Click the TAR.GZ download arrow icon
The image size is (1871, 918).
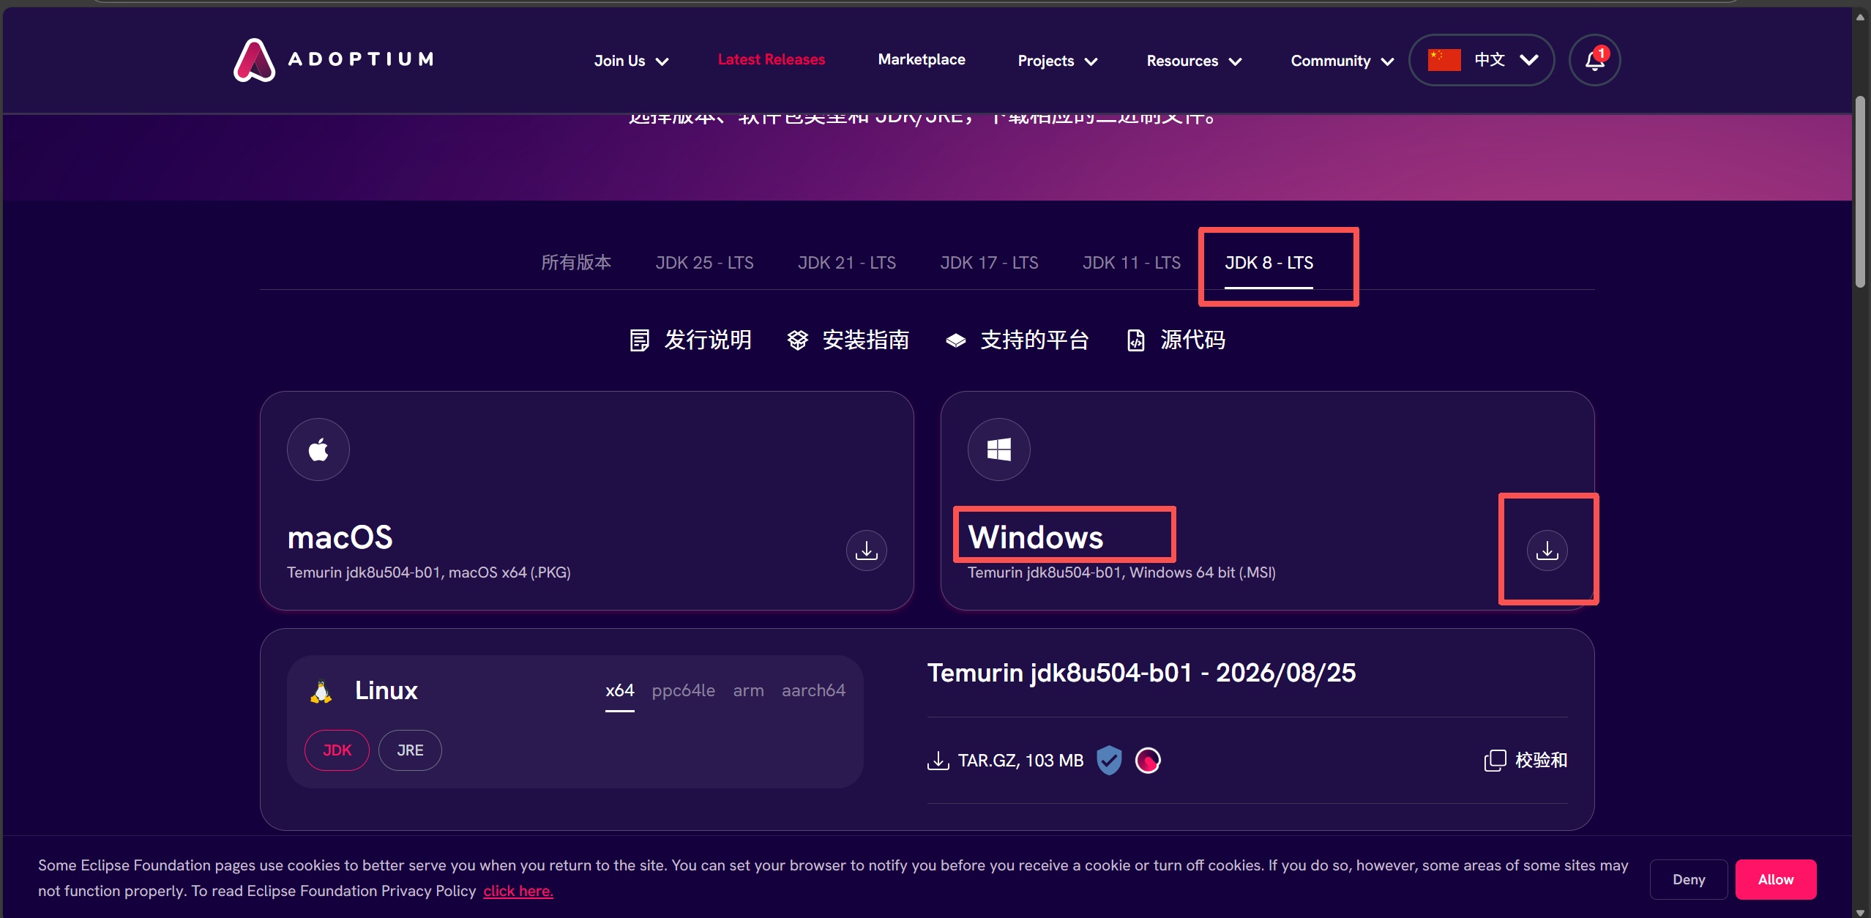point(938,761)
